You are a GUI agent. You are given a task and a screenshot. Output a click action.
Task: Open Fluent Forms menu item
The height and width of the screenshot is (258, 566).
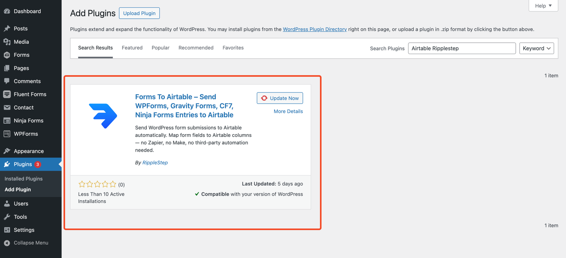(31, 94)
